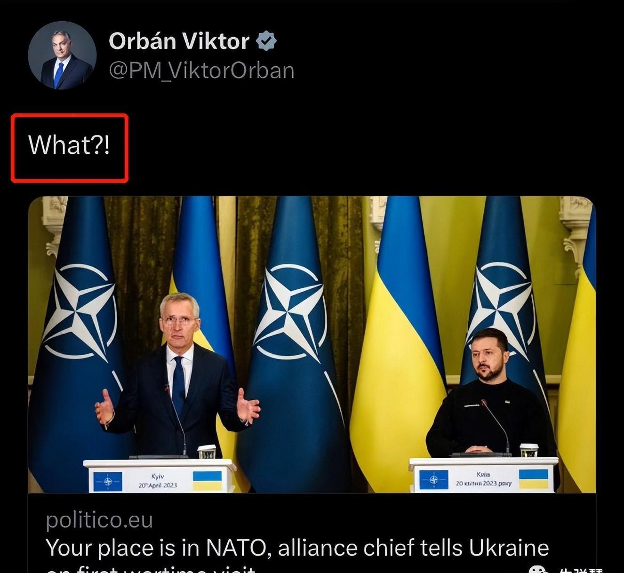Viewport: 624px width, 573px height.
Task: Select the tweet text "What?!"
Action: (69, 144)
